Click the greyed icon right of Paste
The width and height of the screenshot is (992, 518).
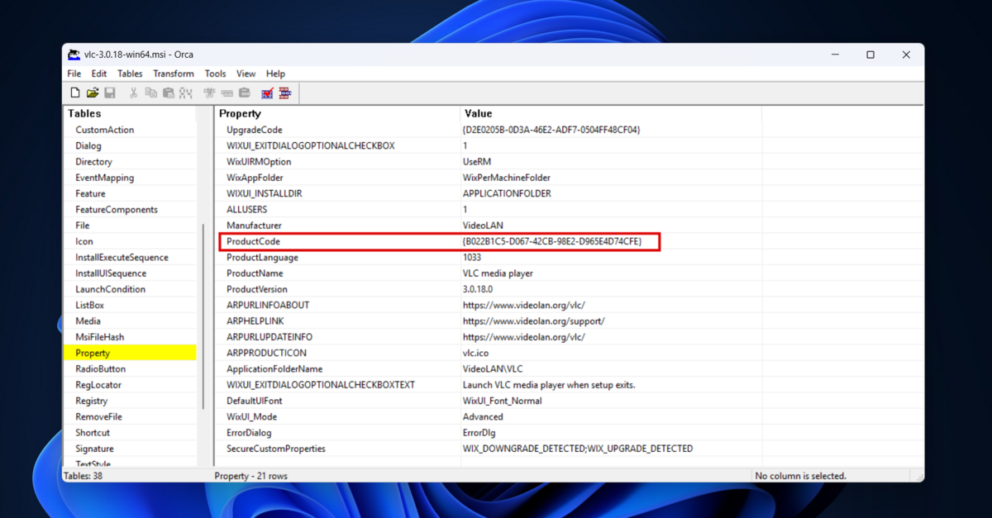tap(185, 93)
